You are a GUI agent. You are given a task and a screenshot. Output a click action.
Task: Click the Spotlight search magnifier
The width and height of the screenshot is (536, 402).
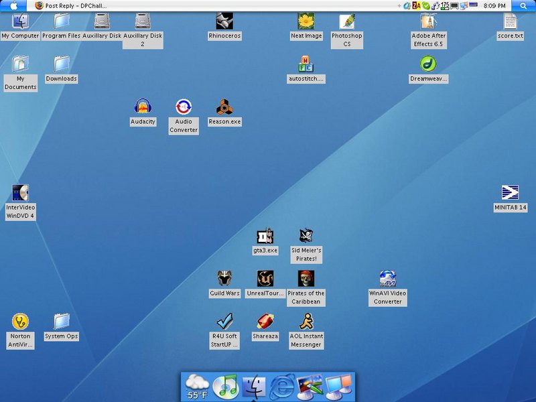tap(523, 5)
